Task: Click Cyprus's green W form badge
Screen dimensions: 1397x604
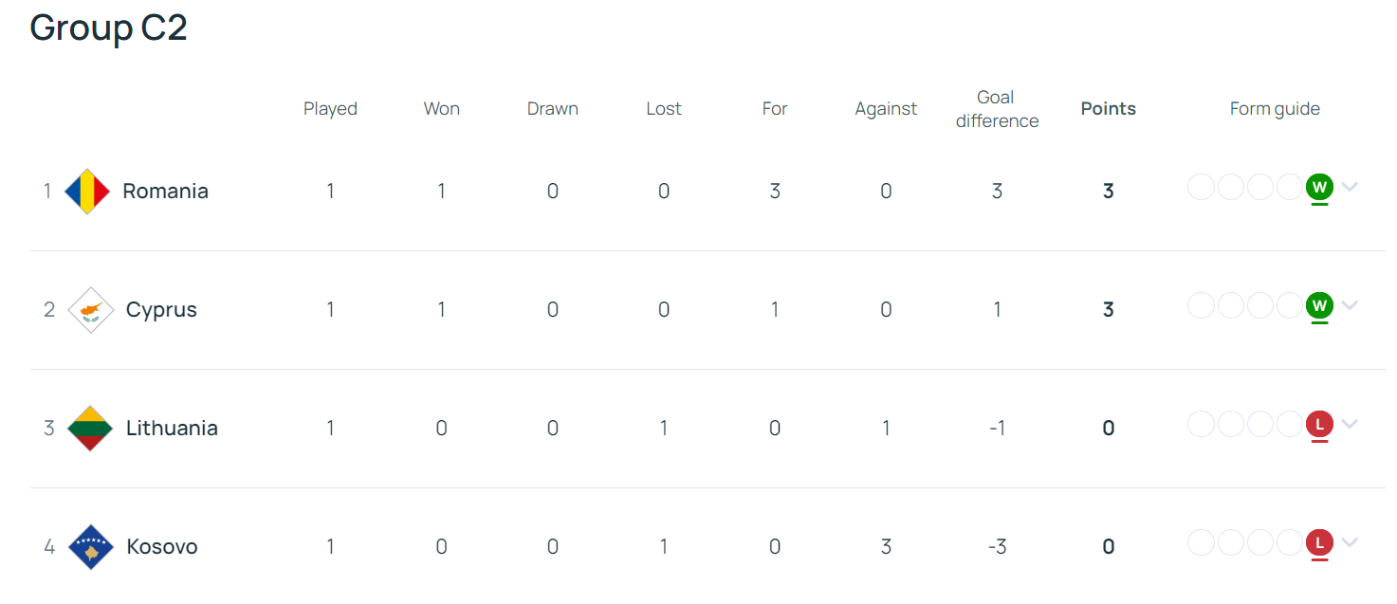Action: click(1319, 305)
